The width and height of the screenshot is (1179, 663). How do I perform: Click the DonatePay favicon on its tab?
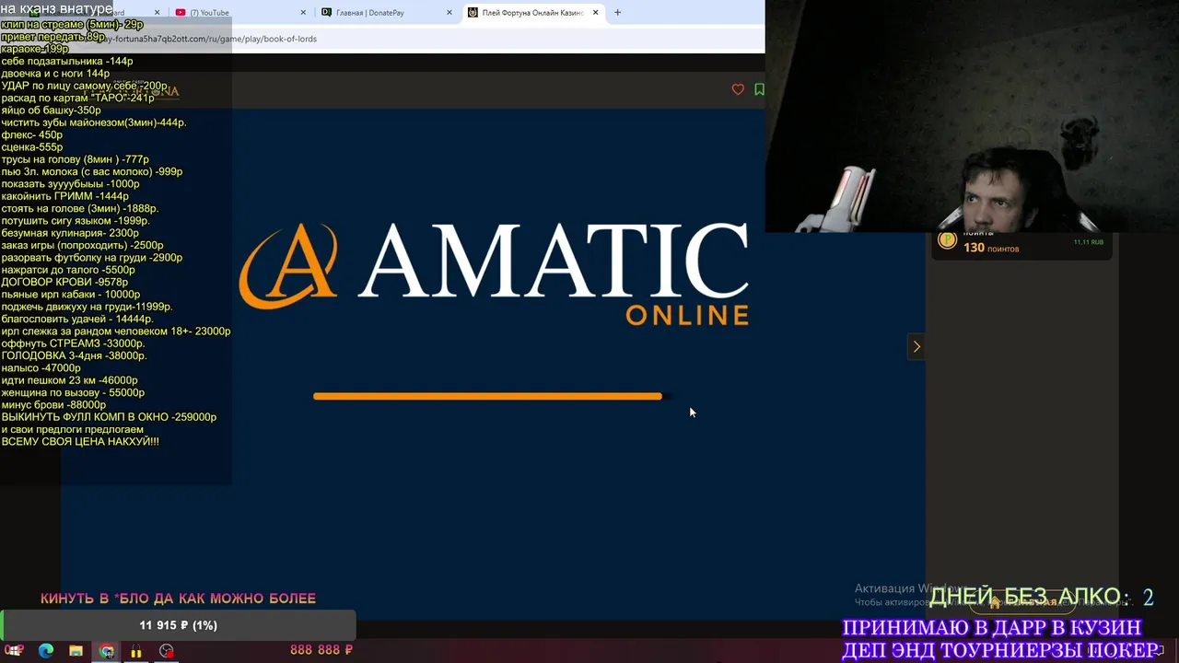327,12
